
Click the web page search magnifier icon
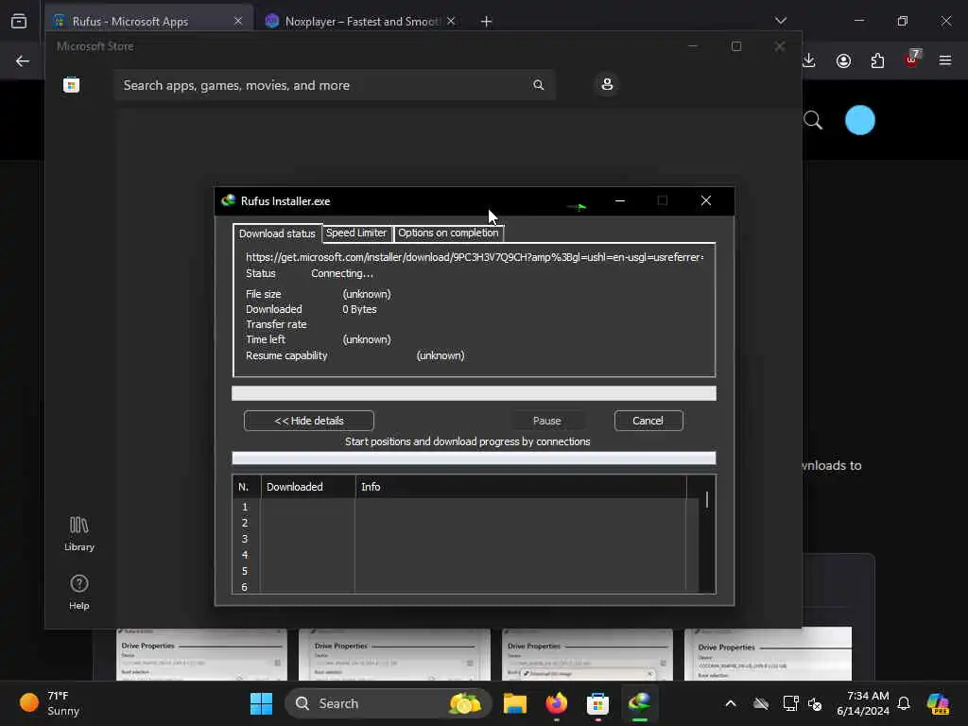[813, 120]
